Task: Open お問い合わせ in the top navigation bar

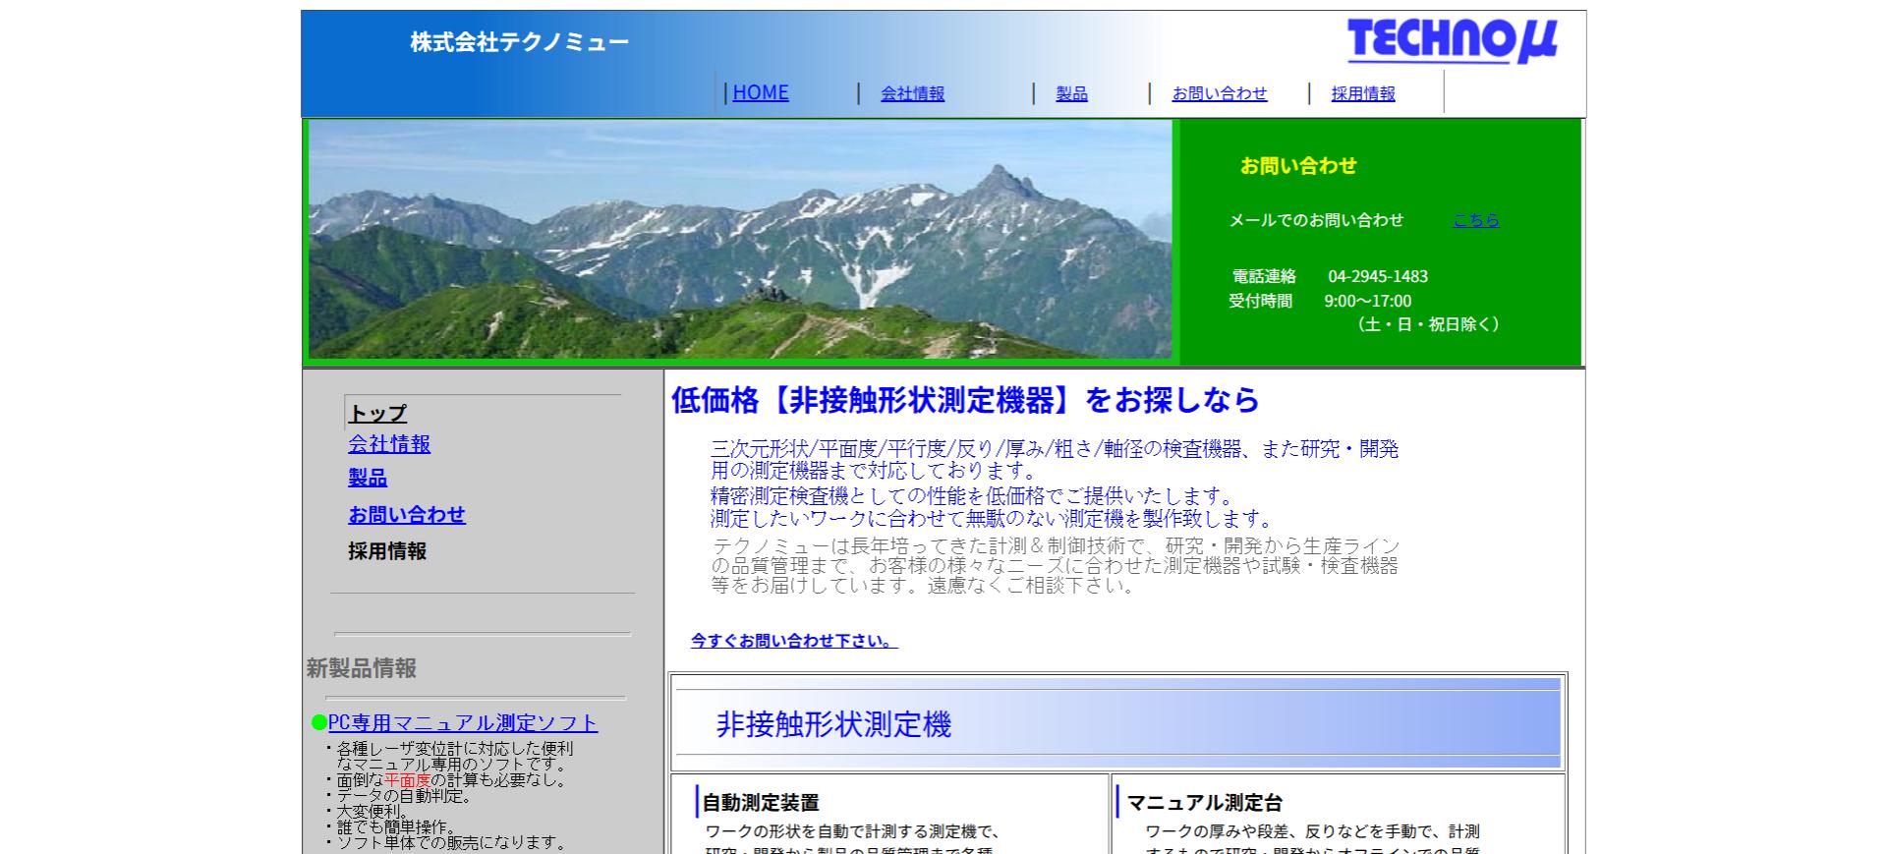Action: click(x=1220, y=93)
